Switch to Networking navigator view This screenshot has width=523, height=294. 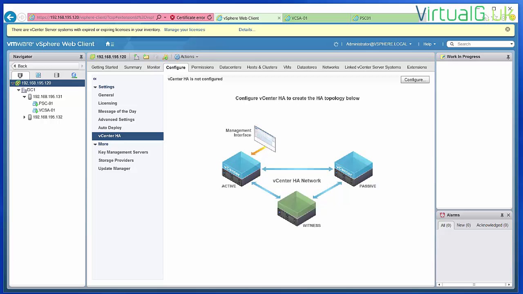[74, 75]
